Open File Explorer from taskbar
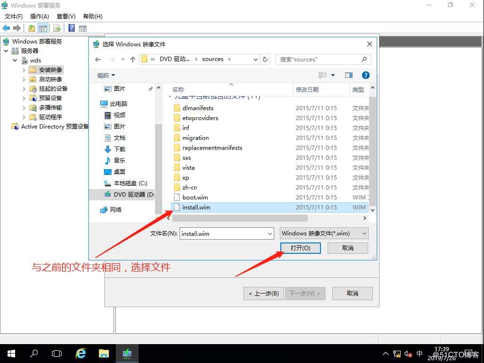This screenshot has height=363, width=484. click(x=104, y=354)
